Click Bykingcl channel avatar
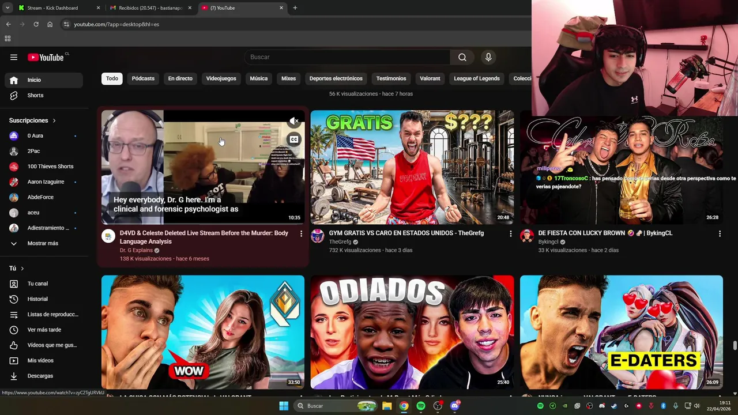738x415 pixels. pyautogui.click(x=527, y=236)
